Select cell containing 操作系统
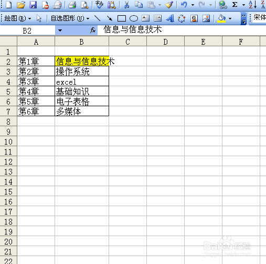The width and height of the screenshot is (266, 264). click(82, 71)
